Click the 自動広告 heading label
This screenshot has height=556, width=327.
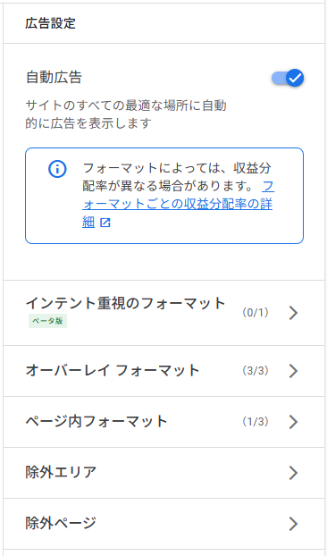[54, 77]
